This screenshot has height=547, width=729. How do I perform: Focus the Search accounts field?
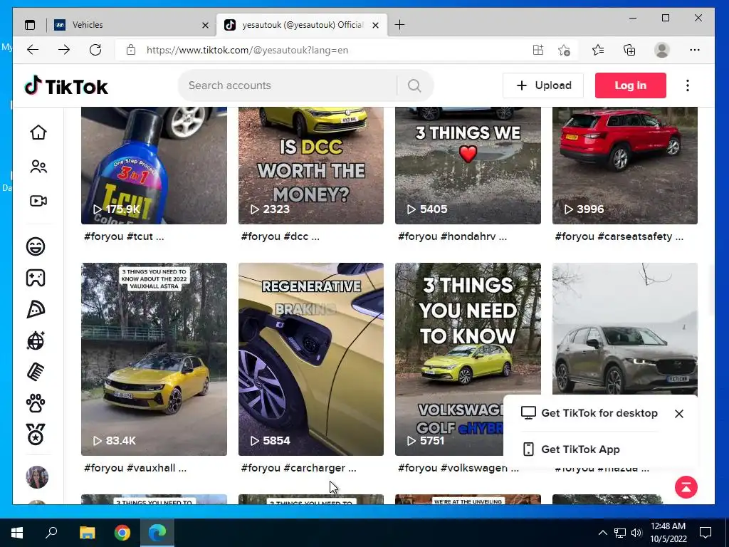(288, 85)
